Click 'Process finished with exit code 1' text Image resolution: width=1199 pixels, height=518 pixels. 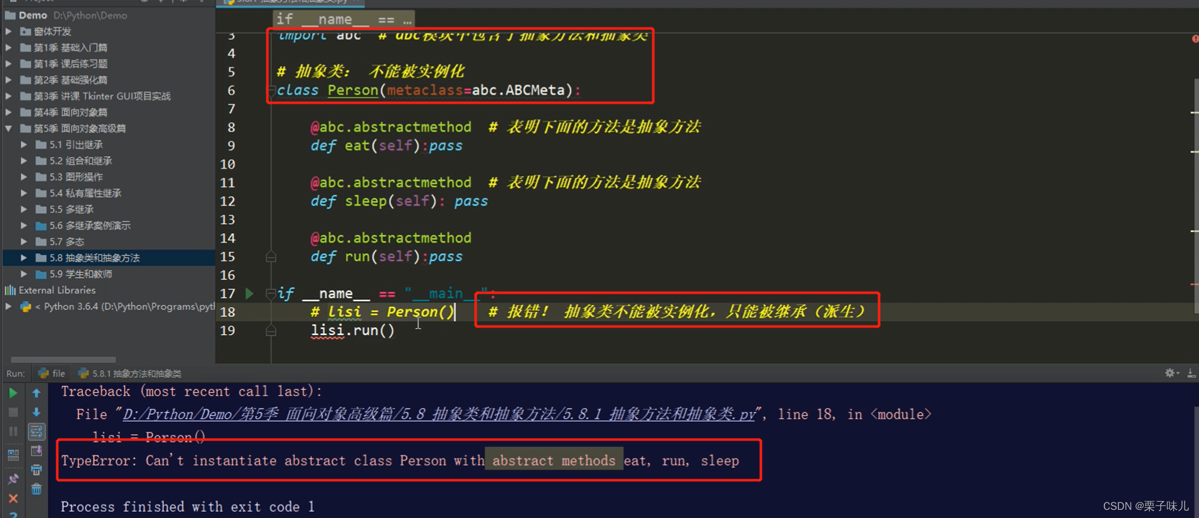(x=188, y=507)
